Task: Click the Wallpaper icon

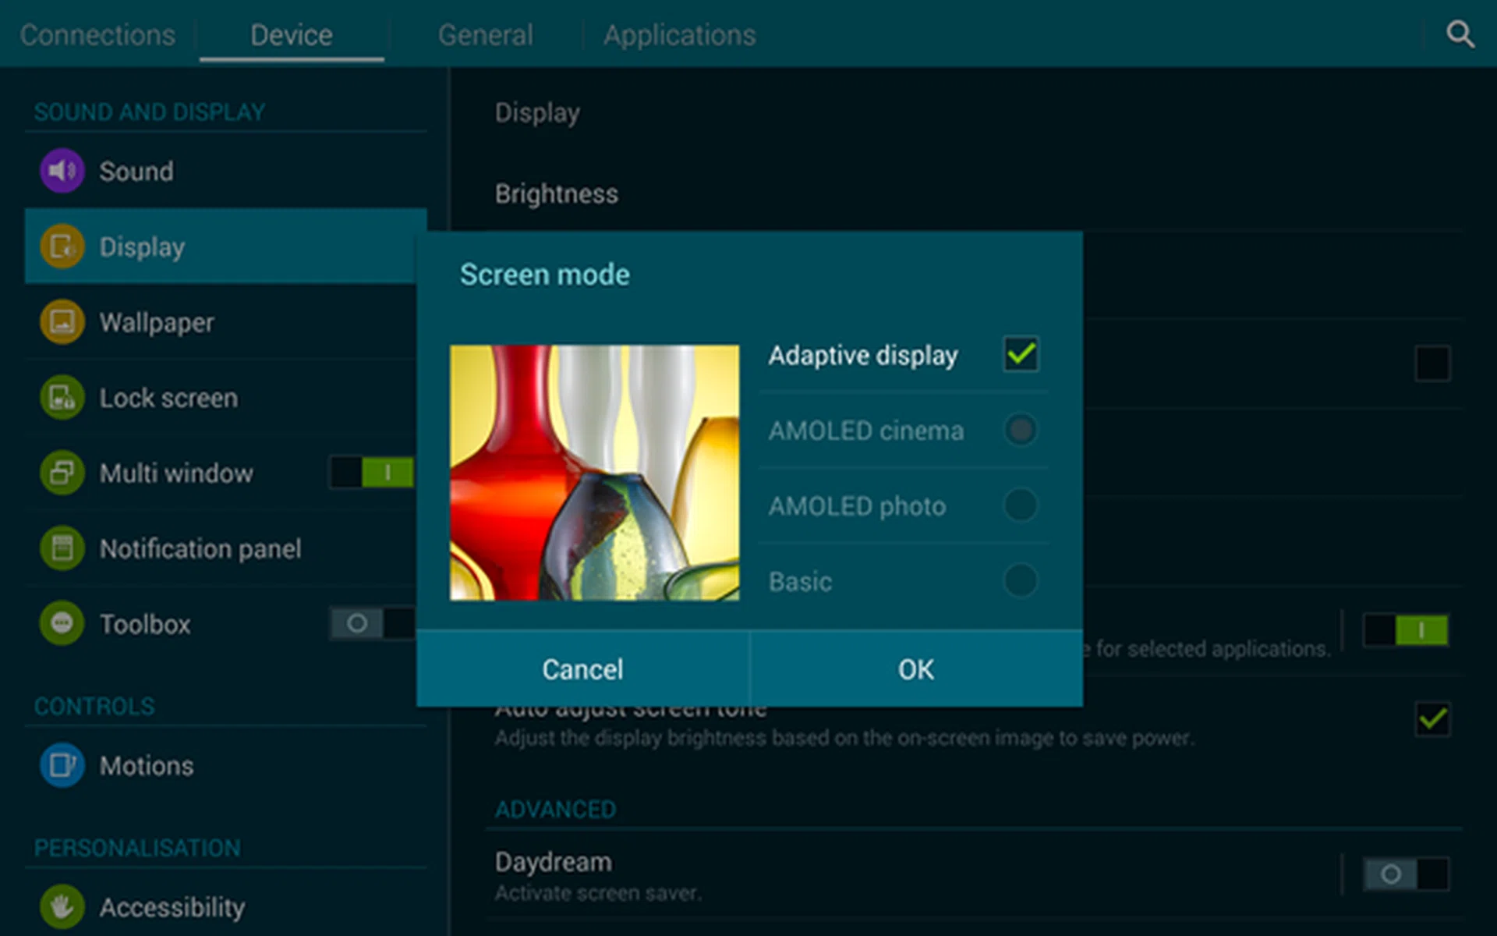Action: [61, 321]
